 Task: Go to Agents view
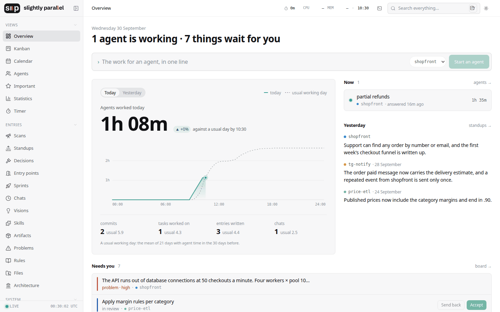click(x=41, y=73)
